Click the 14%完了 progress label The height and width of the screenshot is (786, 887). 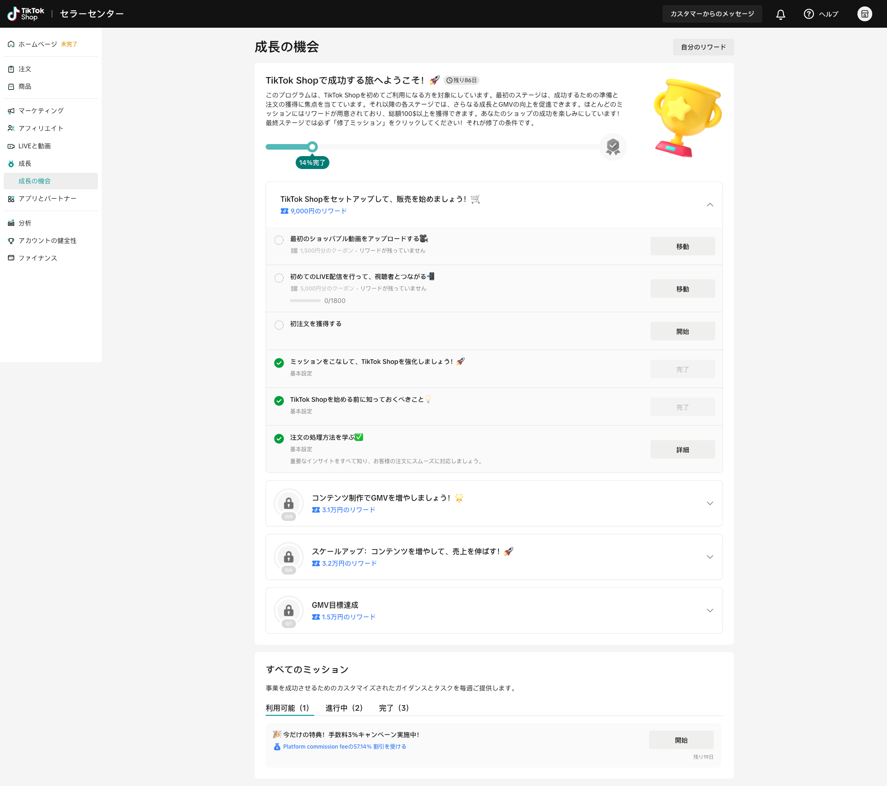tap(312, 163)
